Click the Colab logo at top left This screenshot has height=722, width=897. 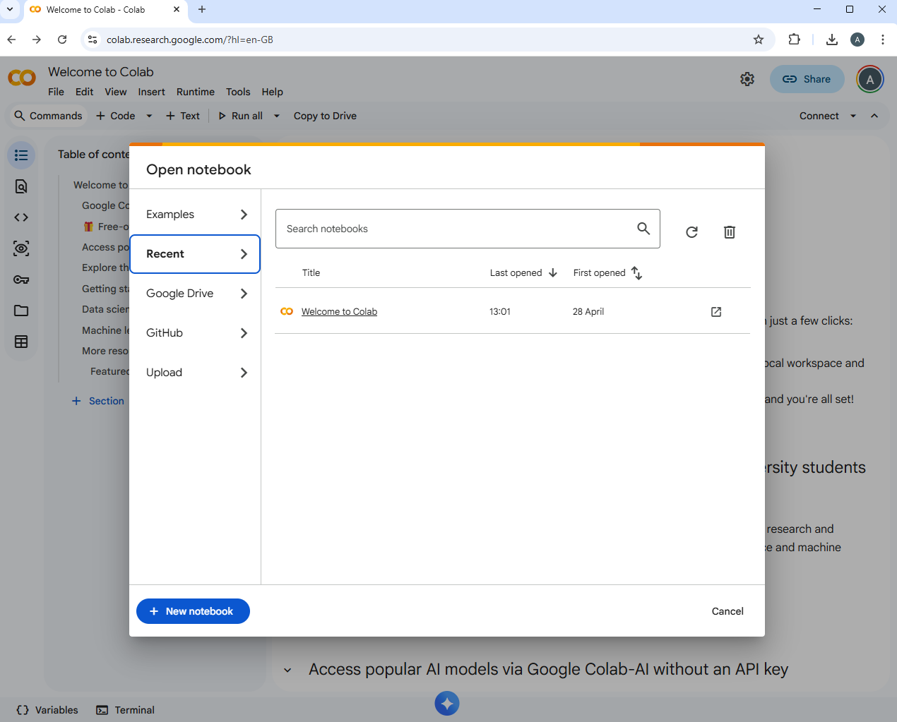[x=22, y=78]
